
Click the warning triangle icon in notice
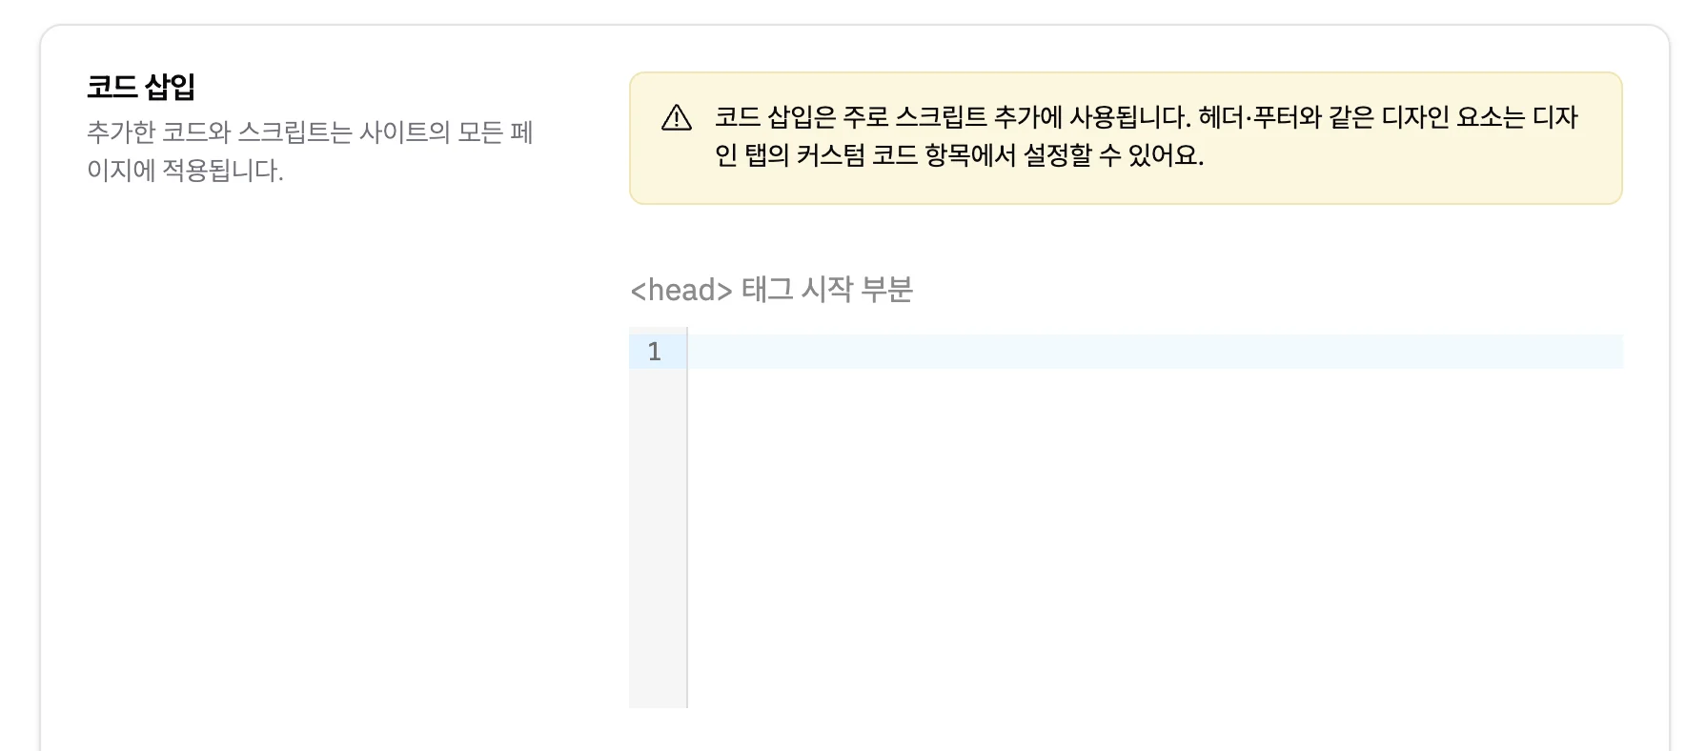(x=676, y=118)
